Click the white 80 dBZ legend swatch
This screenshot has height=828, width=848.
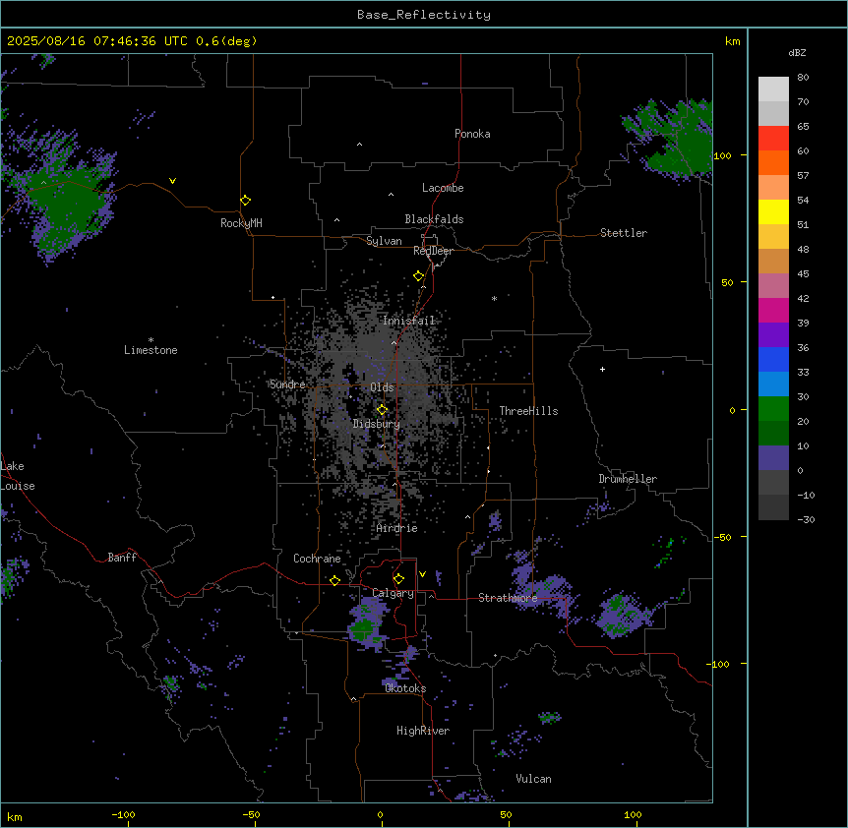[x=773, y=89]
